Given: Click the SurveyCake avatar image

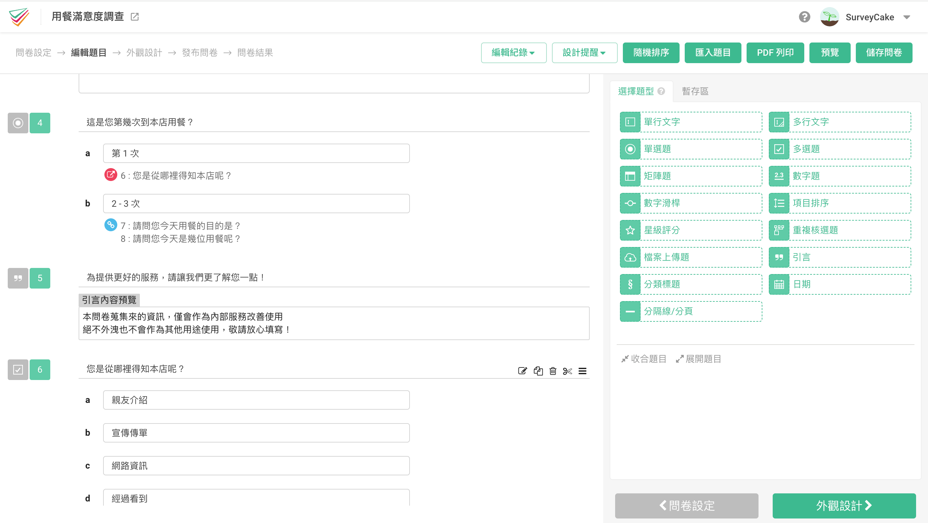Looking at the screenshot, I should tap(830, 17).
